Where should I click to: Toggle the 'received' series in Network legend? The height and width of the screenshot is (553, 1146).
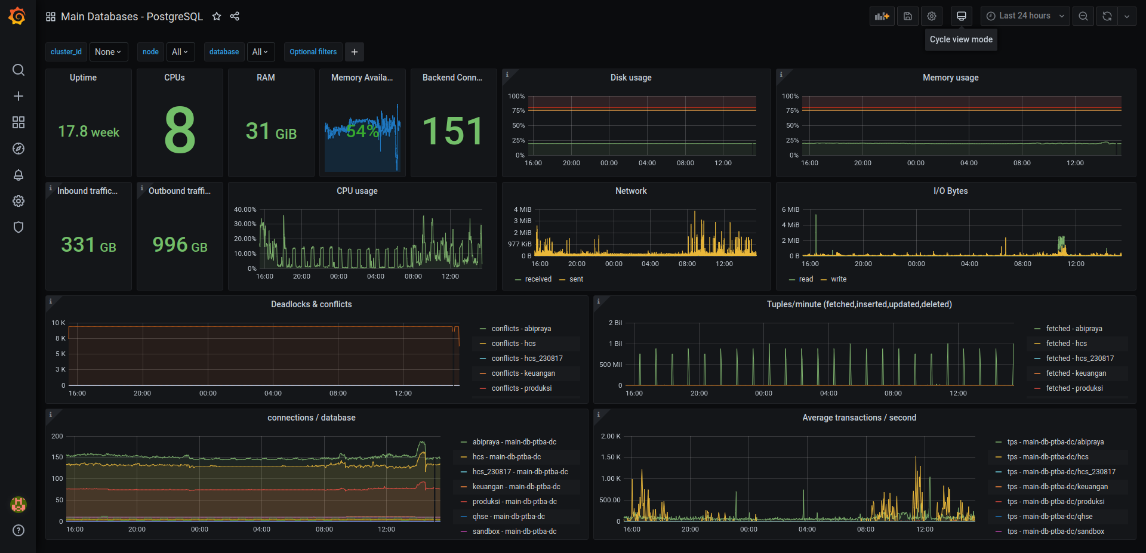click(538, 279)
